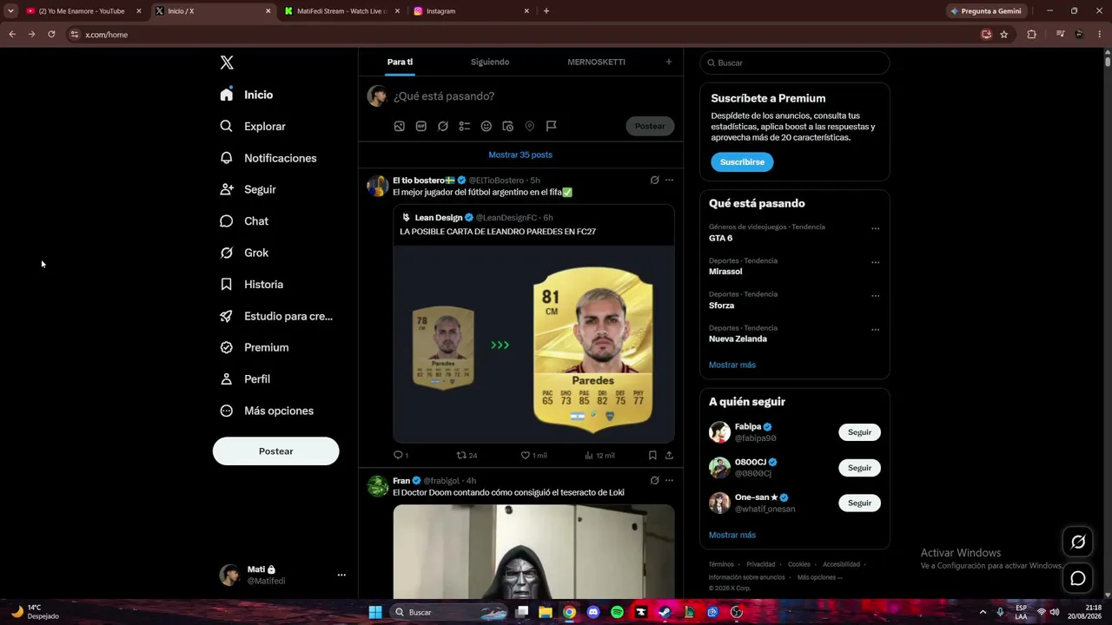Go back to the previous page
1112x625 pixels.
point(12,35)
